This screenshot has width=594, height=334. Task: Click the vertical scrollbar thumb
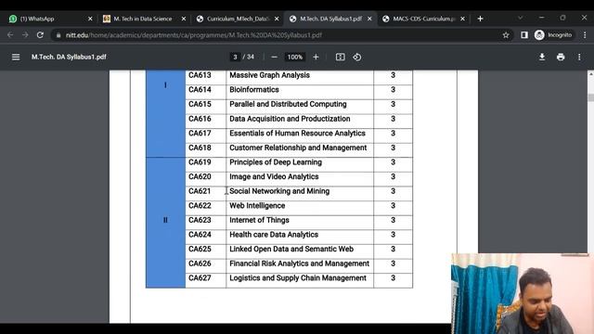(590, 97)
